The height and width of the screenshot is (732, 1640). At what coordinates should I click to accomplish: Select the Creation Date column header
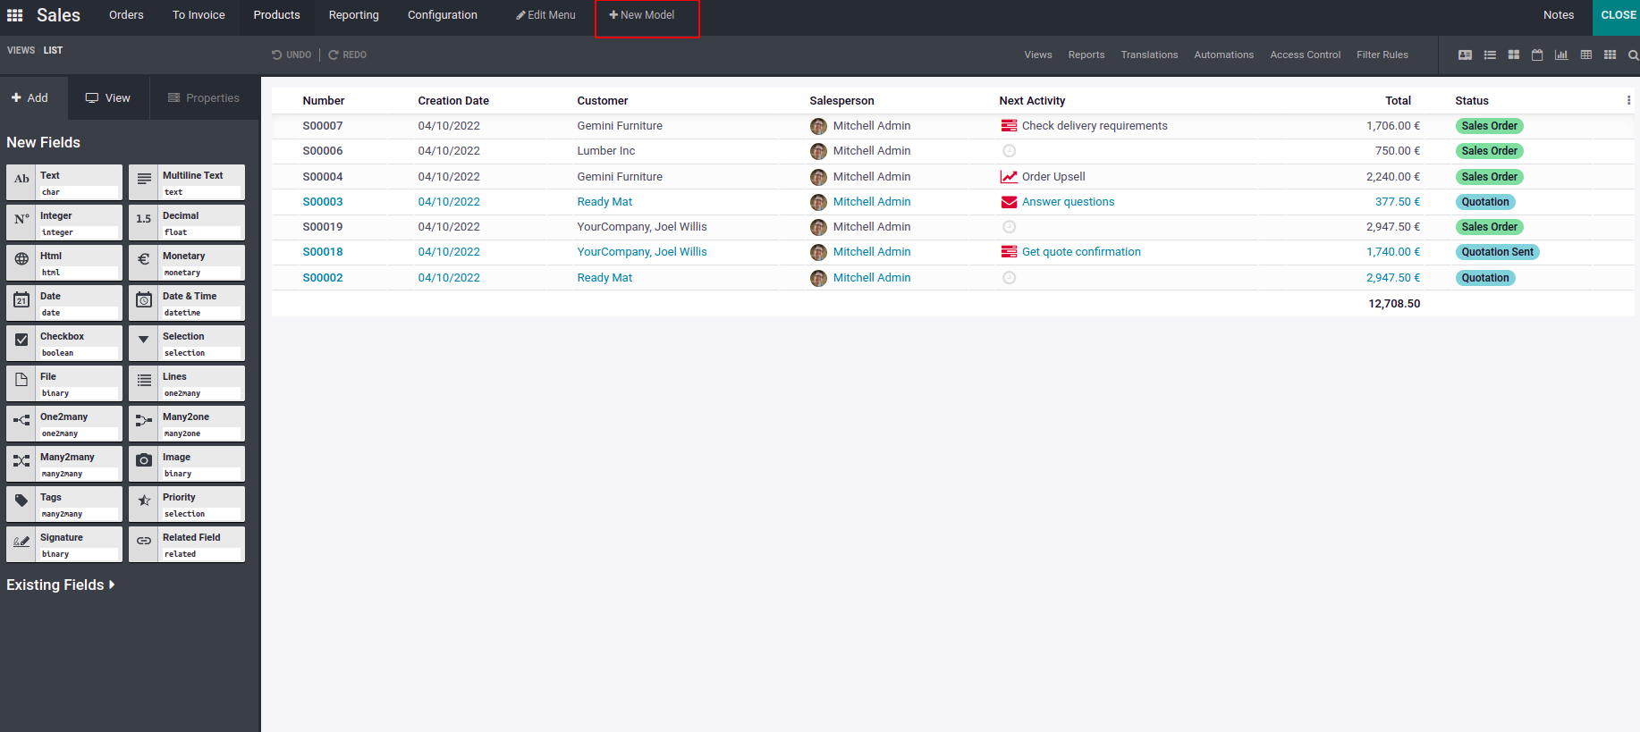(453, 101)
